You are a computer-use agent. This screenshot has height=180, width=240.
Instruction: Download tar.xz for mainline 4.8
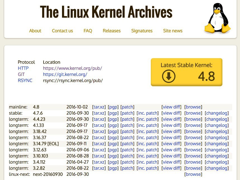coord(99,107)
